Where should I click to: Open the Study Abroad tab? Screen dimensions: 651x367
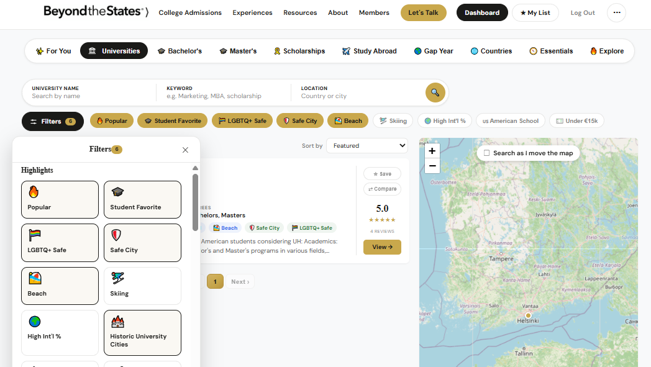[x=369, y=51]
